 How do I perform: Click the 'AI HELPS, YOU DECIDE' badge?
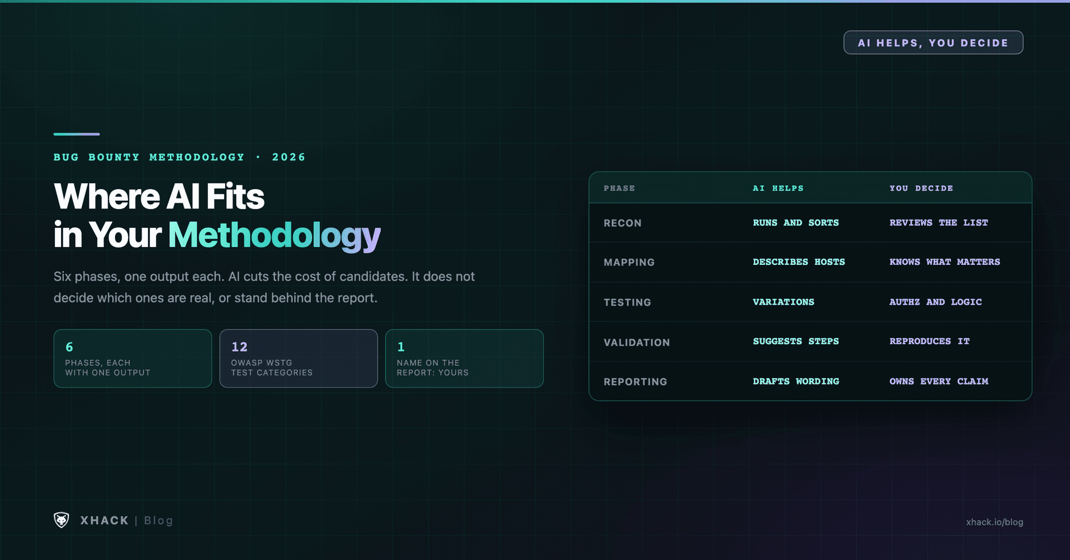tap(933, 42)
